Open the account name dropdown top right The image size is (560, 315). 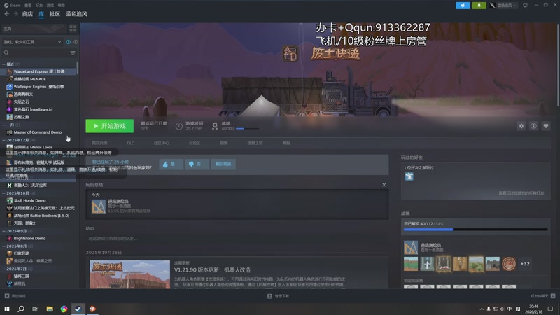tap(503, 6)
